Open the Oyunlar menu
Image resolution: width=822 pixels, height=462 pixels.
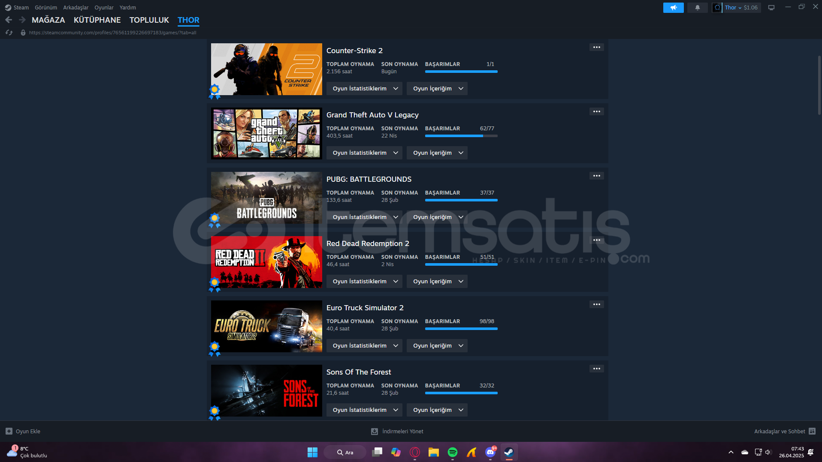pos(104,7)
